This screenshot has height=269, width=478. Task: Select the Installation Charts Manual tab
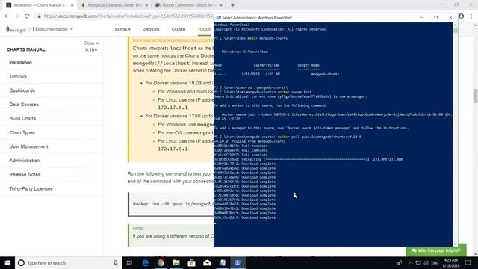coord(40,5)
